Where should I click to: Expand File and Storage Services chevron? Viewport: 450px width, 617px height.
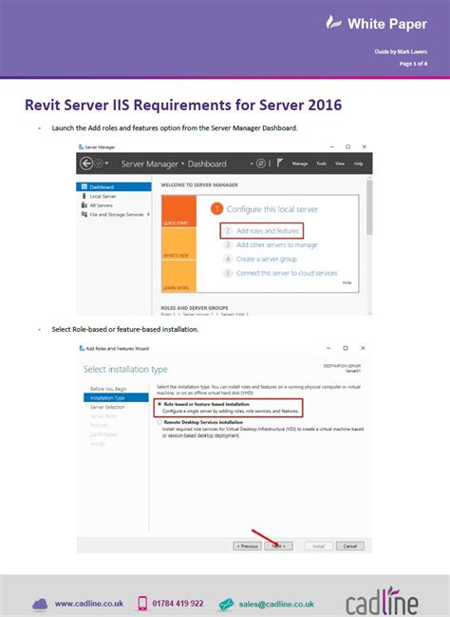coord(148,215)
